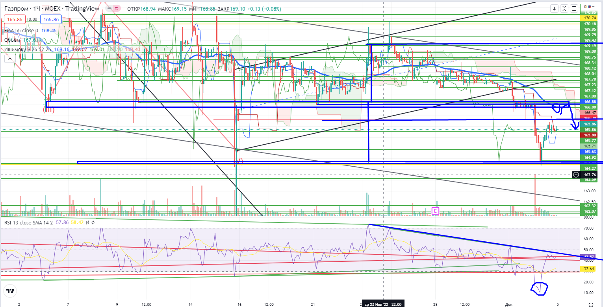Screen dimensions: 603x307
Task: Open the RUB currency dropdown
Action: tap(589, 7)
